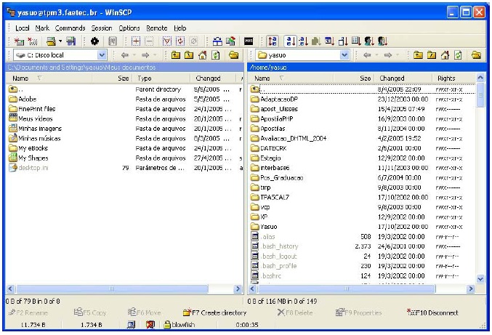492x335 pixels.
Task: Click remote panel back arrow
Action: pyautogui.click(x=367, y=55)
